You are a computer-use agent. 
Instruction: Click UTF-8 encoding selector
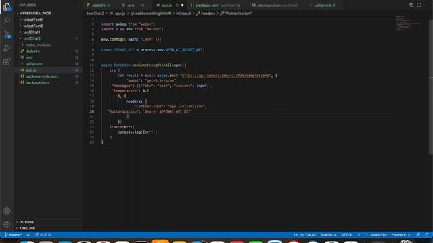coord(346,235)
